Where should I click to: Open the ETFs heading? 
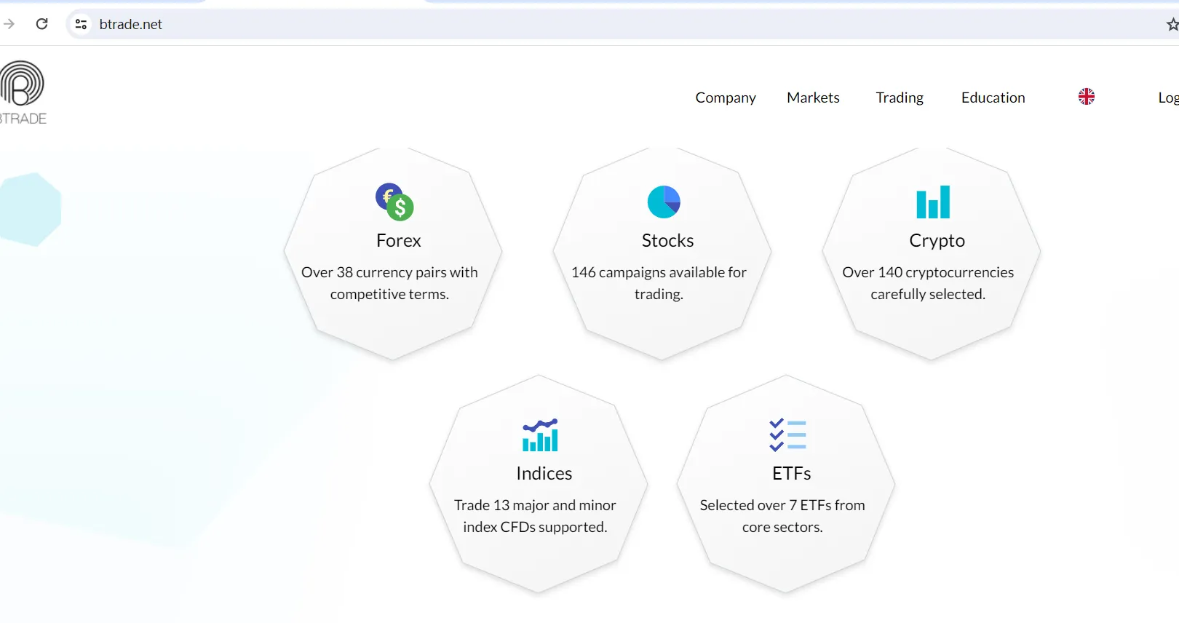coord(792,474)
